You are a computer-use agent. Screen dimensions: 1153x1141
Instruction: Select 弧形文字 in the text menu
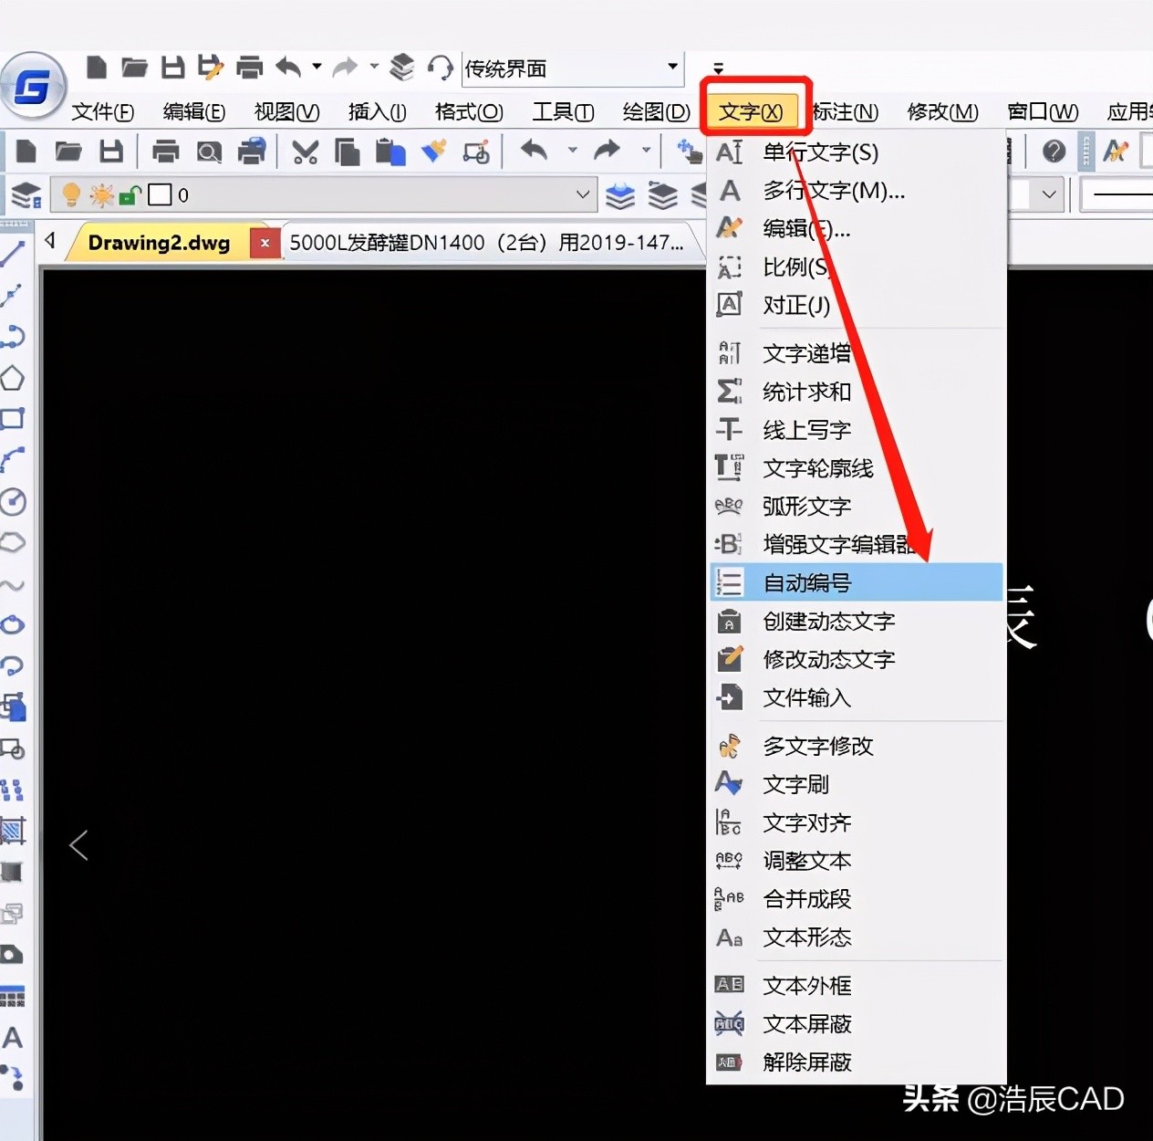coord(807,507)
